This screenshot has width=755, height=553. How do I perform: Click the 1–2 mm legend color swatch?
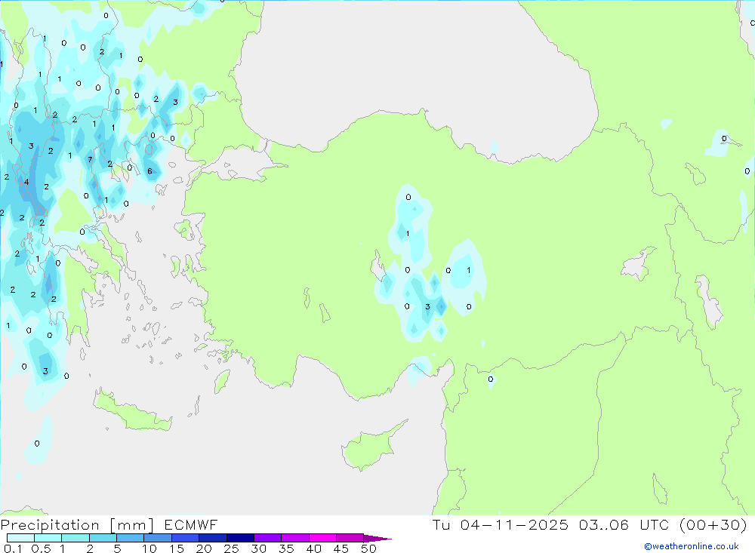(x=75, y=538)
